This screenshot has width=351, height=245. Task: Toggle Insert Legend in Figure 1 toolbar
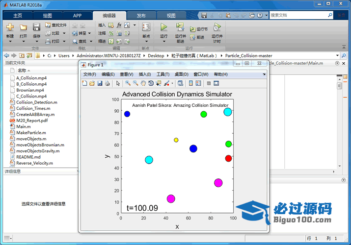coord(198,83)
